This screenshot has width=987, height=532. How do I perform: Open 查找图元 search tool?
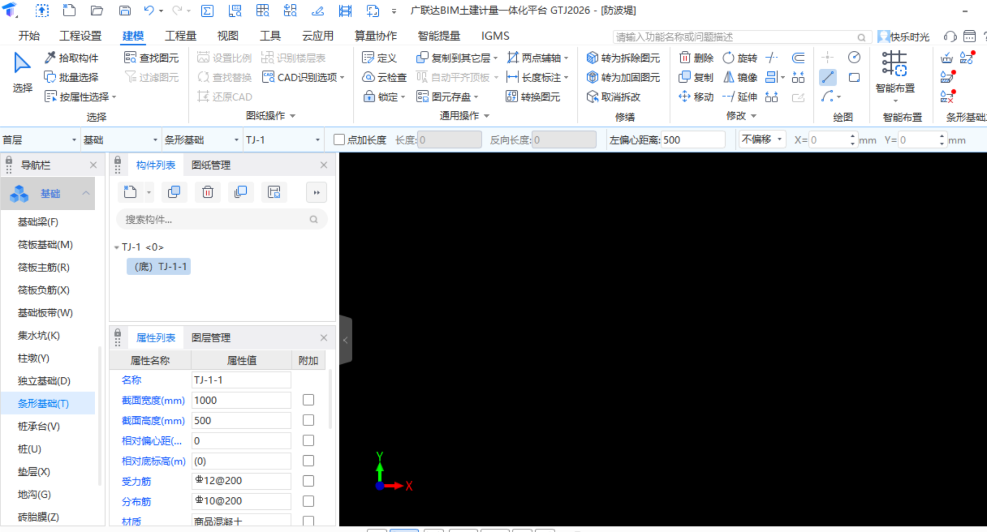[152, 58]
